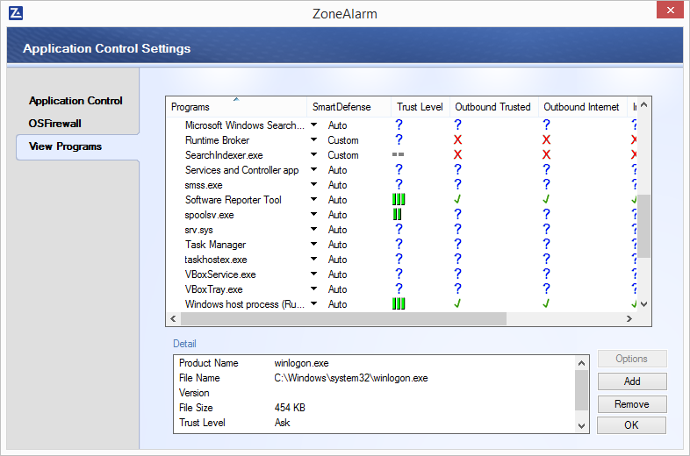Click Software Reporter Tool's Outbound Trusted checkmark
Viewport: 690px width, 456px height.
click(457, 200)
